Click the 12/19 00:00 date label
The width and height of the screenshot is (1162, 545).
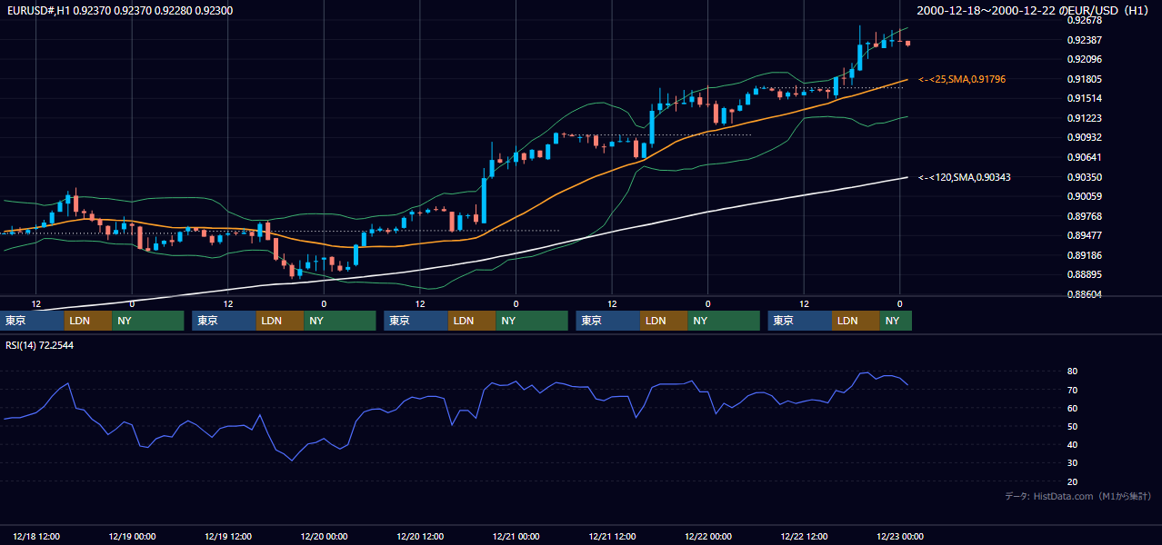point(133,536)
